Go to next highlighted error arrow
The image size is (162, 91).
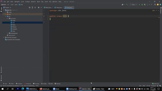pos(158,10)
